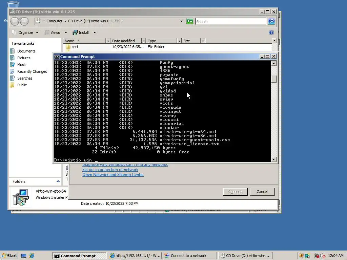Click the Cancel button in network dialog
The width and height of the screenshot is (347, 260).
tap(262, 192)
